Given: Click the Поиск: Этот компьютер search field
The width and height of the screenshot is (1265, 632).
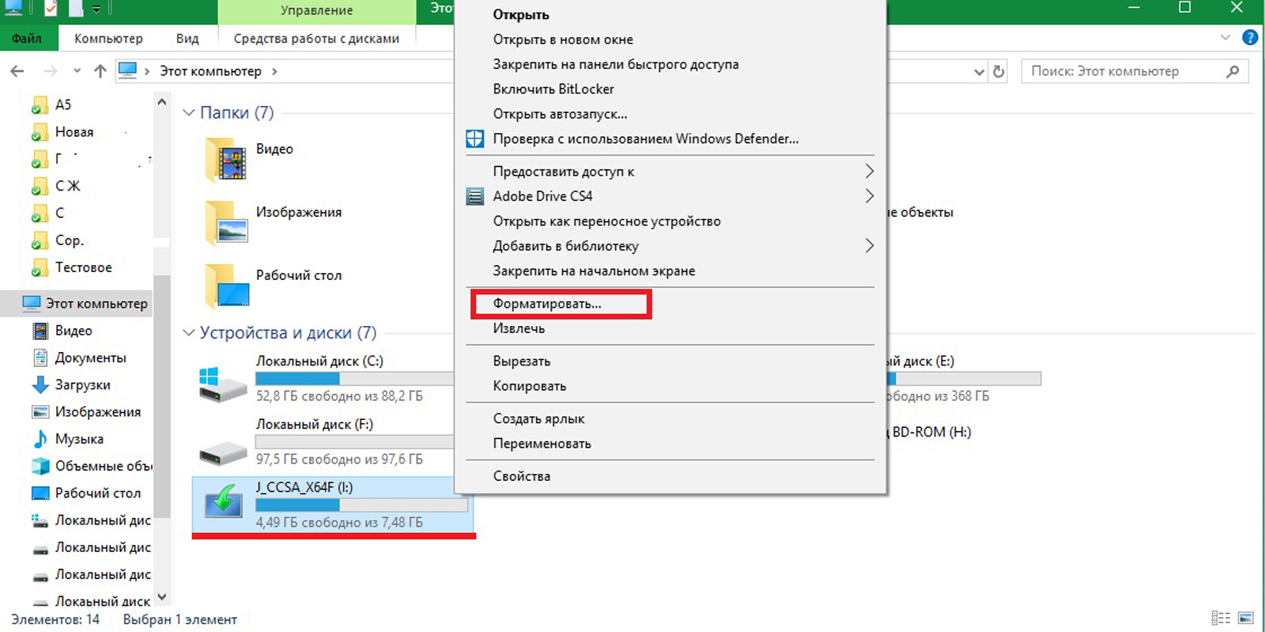Looking at the screenshot, I should [x=1135, y=71].
